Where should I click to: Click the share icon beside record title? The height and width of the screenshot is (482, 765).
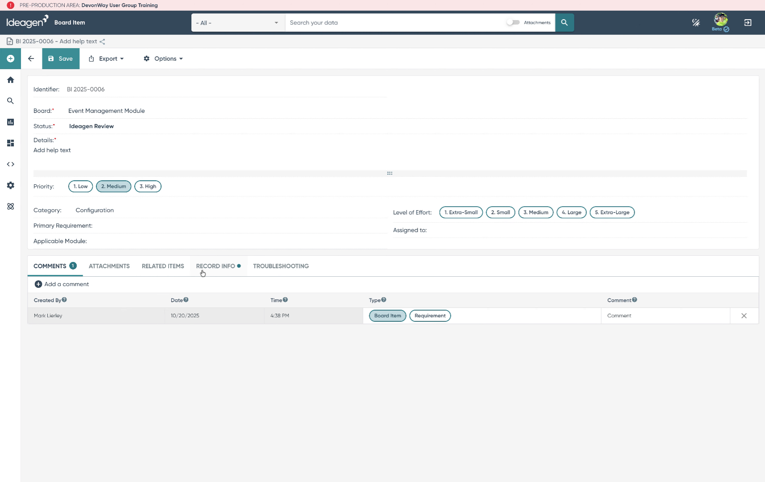tap(102, 42)
